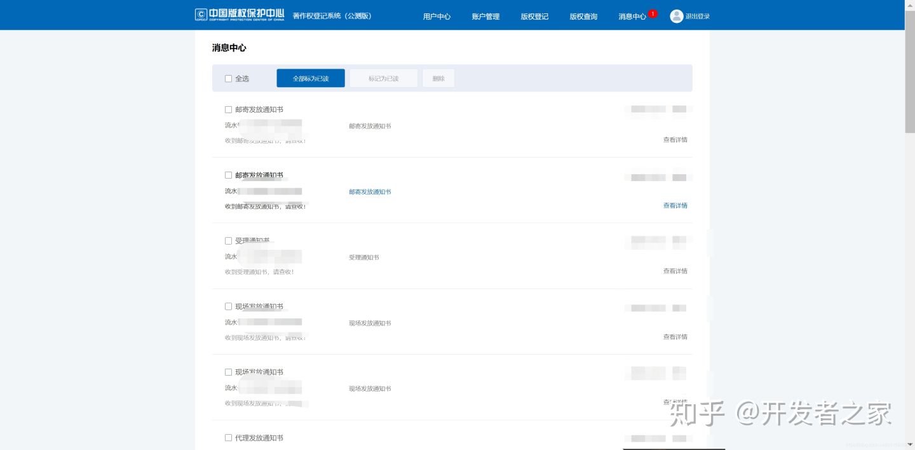Tick the 全选 checkbox

click(x=228, y=79)
